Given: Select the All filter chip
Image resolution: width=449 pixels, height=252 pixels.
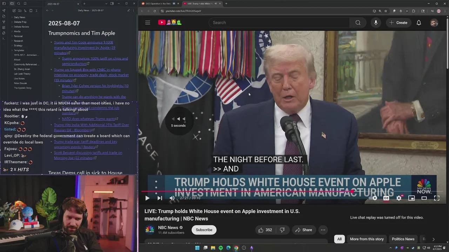Looking at the screenshot, I should point(339,239).
